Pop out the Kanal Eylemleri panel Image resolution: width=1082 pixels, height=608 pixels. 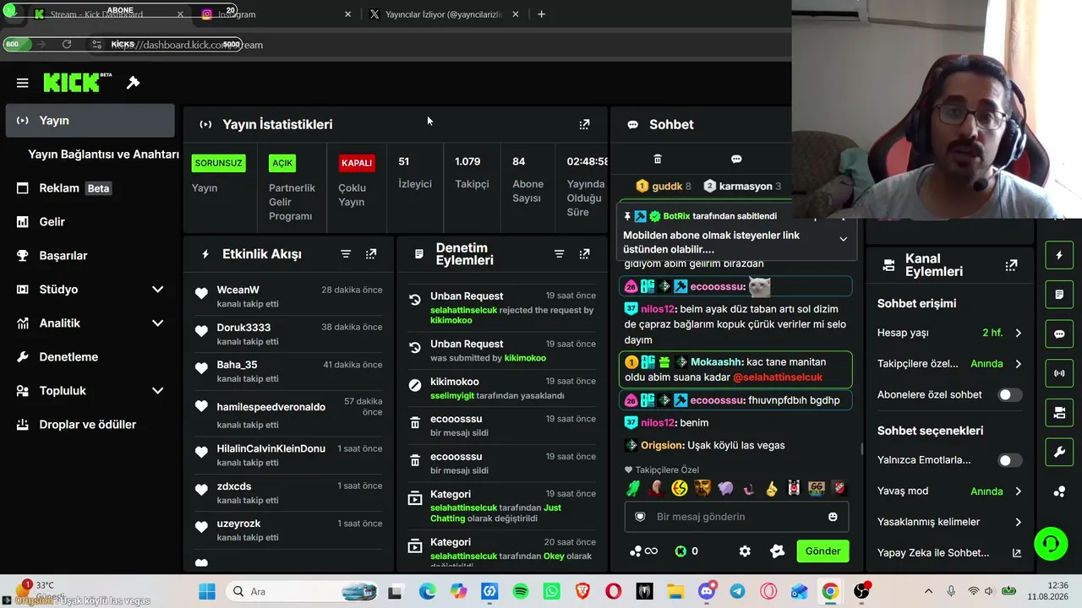coord(1011,265)
